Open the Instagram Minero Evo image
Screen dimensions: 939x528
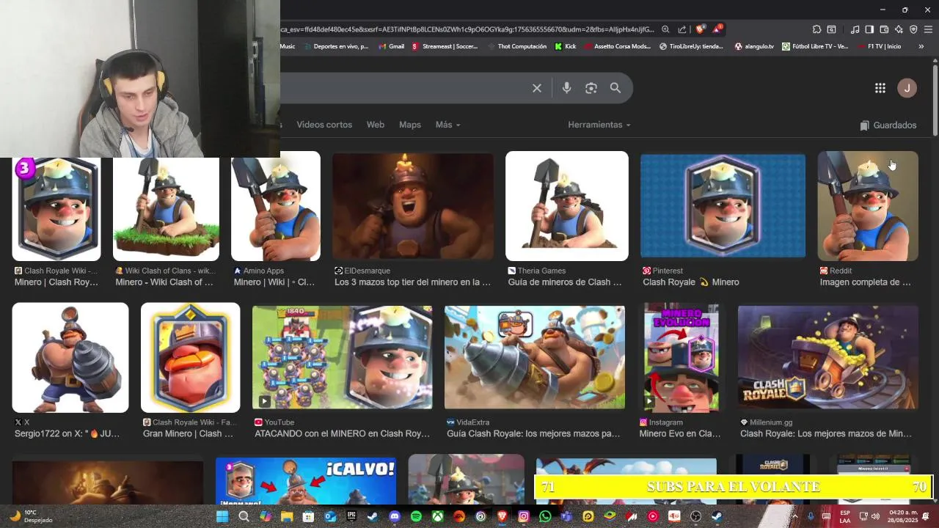[x=682, y=358]
